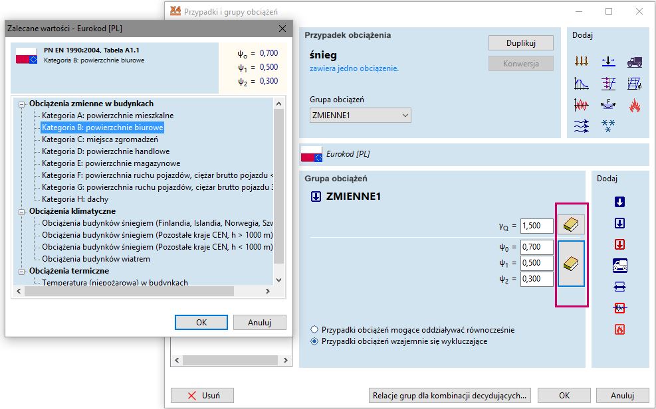Add a snow load case using snowflake icon
The width and height of the screenshot is (656, 409).
pyautogui.click(x=607, y=125)
